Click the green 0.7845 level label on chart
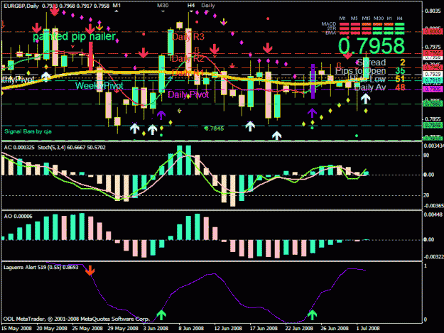The width and height of the screenshot is (444, 333). [215, 129]
